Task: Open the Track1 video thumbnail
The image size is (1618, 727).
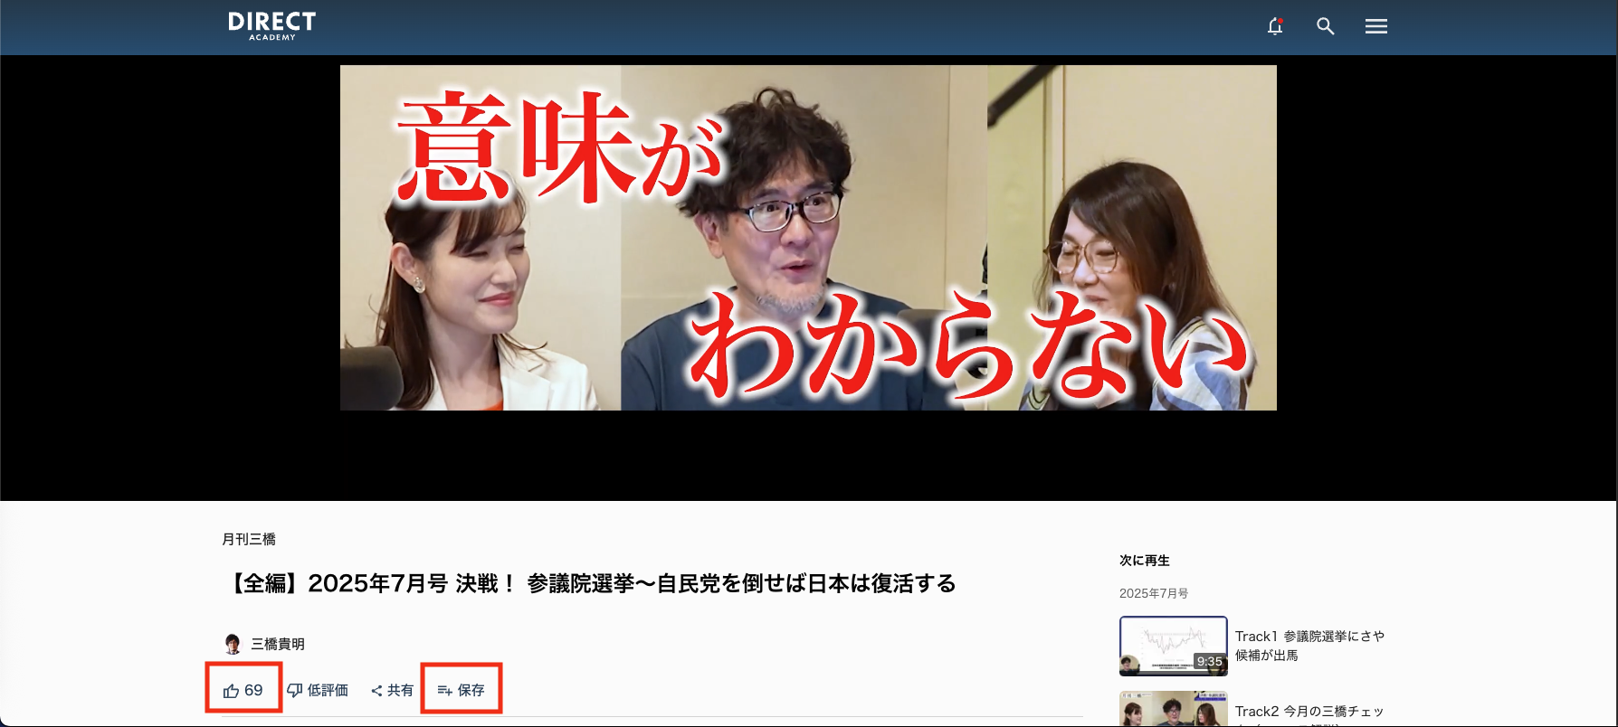Action: 1174,646
